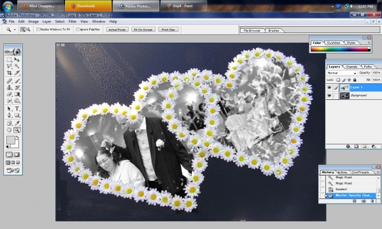This screenshot has height=229, width=382.
Task: Select the Crop tool
Action: (10, 73)
